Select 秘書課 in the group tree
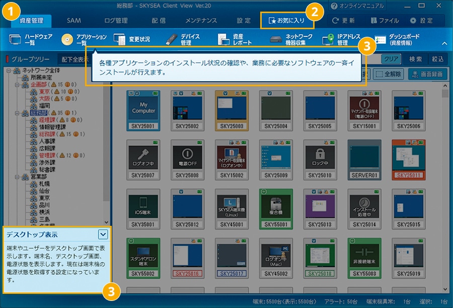Image resolution: width=453 pixels, height=308 pixels. pyautogui.click(x=47, y=170)
